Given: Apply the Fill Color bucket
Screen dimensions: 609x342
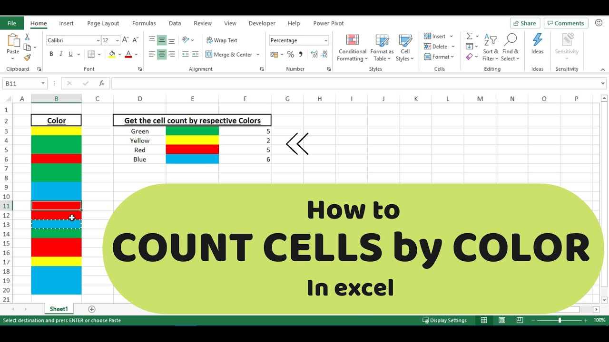Looking at the screenshot, I should (x=112, y=54).
